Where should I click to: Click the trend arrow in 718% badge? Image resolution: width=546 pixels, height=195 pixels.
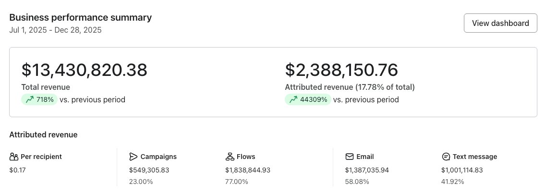pos(30,100)
